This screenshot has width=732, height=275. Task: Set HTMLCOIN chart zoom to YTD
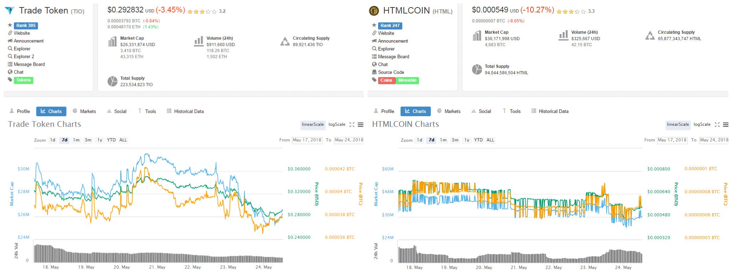(x=479, y=140)
